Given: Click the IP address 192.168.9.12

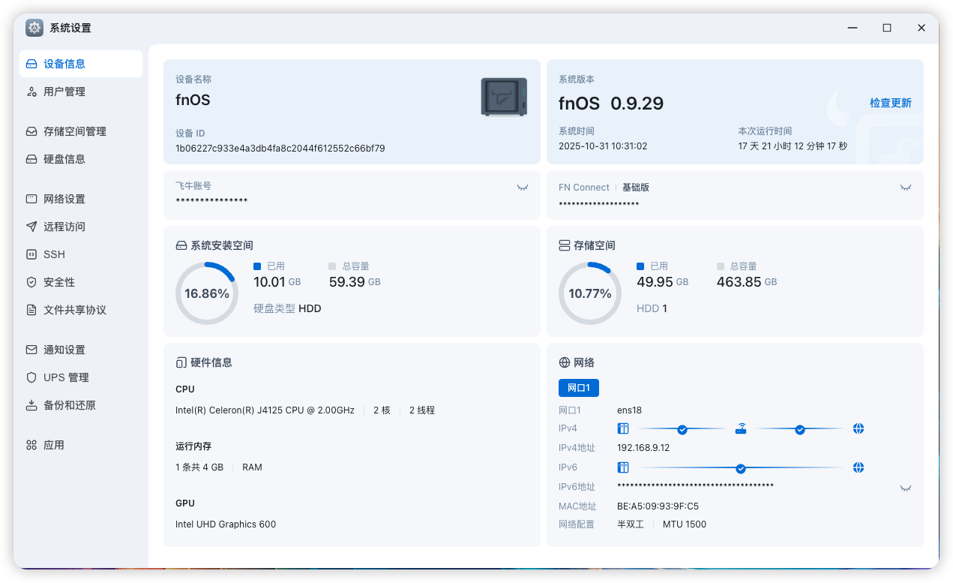Looking at the screenshot, I should click(x=643, y=448).
